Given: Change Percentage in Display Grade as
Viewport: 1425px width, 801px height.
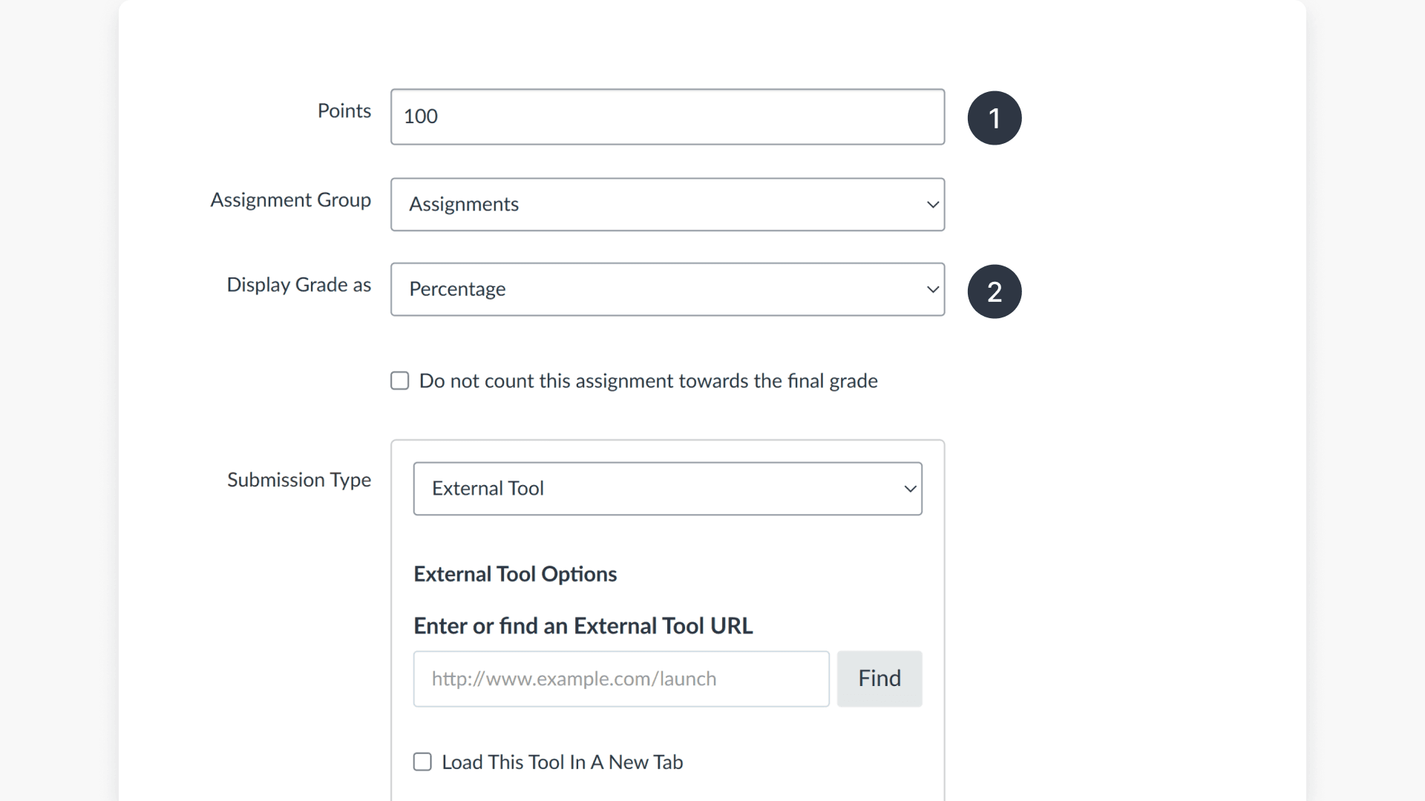Looking at the screenshot, I should [x=667, y=289].
